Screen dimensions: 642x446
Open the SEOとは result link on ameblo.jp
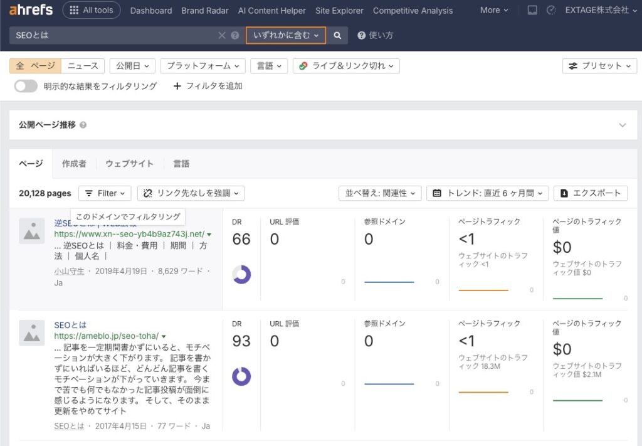(x=70, y=325)
